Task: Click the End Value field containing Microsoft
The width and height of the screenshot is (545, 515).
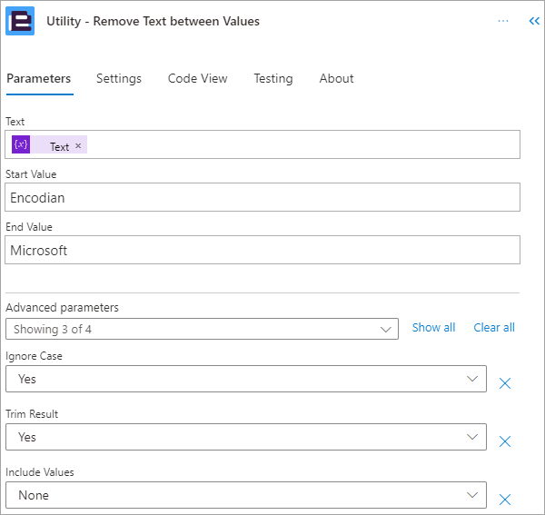Action: click(263, 250)
